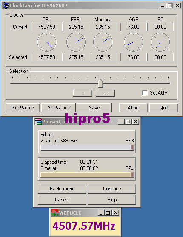The image size is (183, 237).
Task: Click the Save button in ClockGen
Action: pyautogui.click(x=94, y=108)
